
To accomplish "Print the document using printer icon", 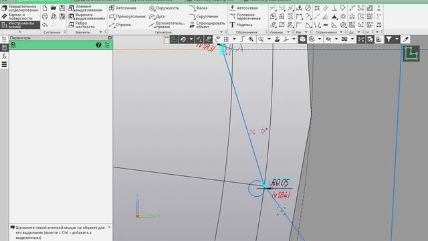I will point(45,16).
